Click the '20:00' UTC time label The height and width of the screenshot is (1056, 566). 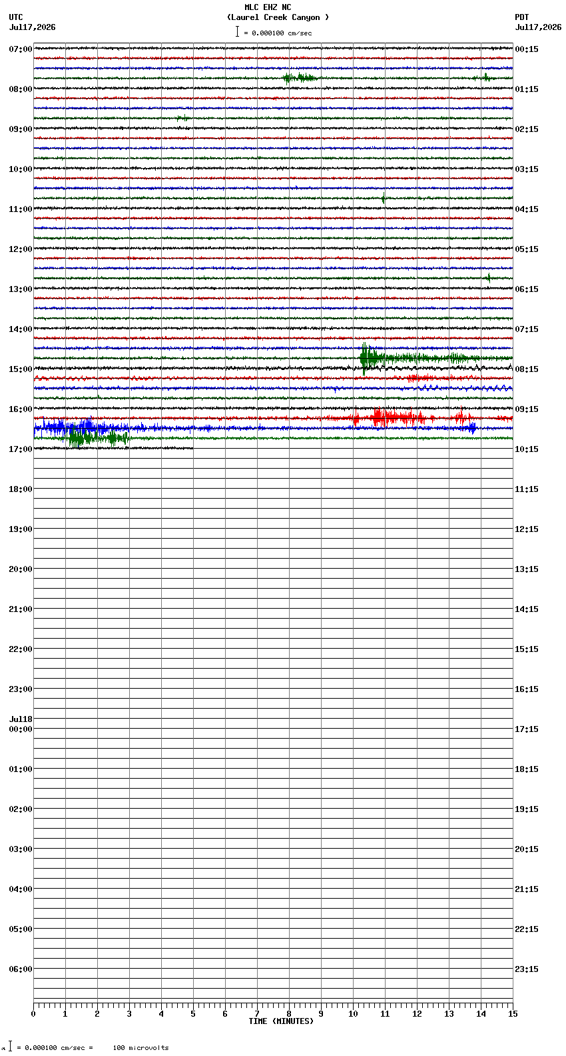21,569
